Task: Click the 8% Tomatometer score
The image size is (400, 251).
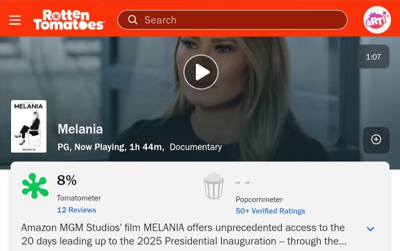Action: coord(67,180)
